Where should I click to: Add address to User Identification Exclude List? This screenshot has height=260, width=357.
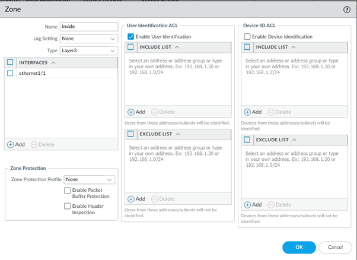click(x=136, y=199)
